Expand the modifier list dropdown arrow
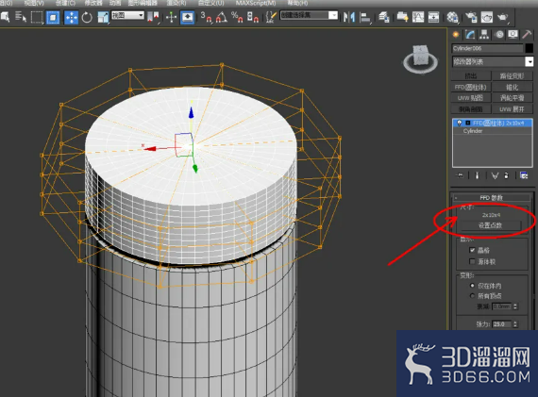Screen dimensions: 538x397 [x=530, y=61]
